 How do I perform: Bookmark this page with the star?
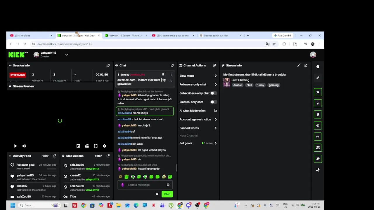274,44
